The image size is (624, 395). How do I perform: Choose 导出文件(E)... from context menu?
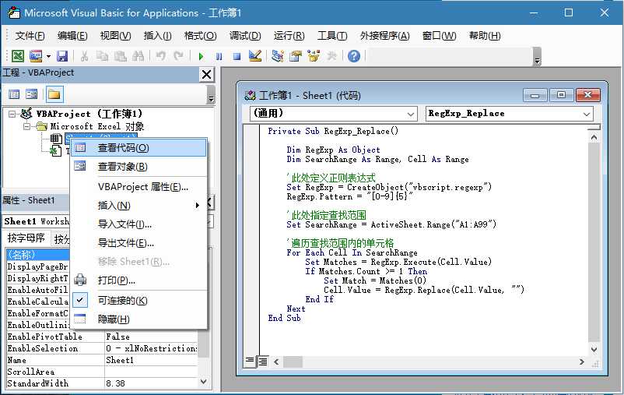pos(139,243)
